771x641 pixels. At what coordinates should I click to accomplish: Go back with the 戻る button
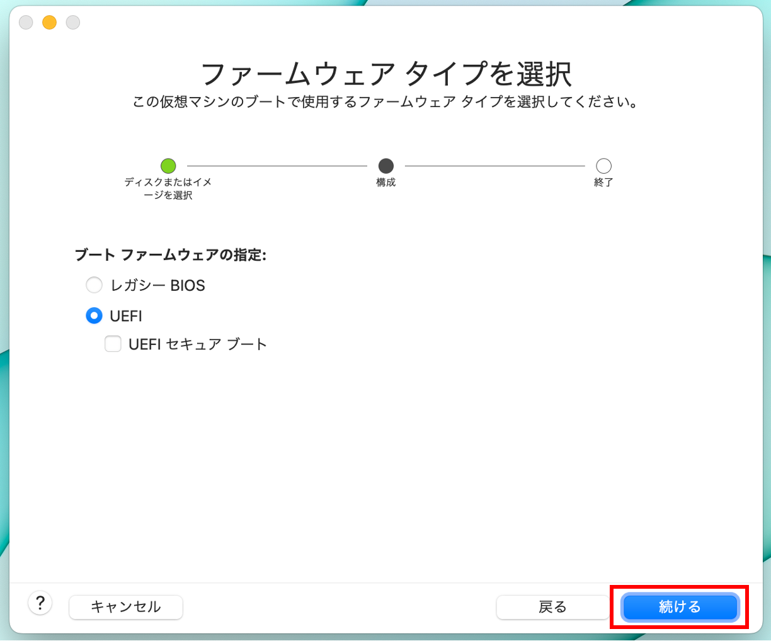click(x=552, y=607)
